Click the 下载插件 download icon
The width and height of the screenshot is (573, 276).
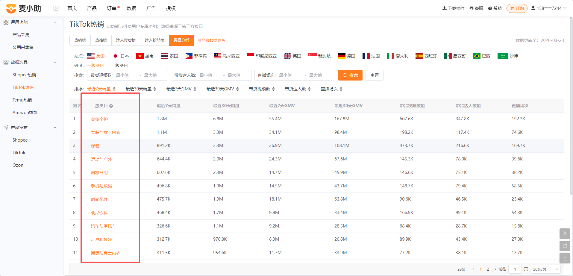click(x=444, y=8)
